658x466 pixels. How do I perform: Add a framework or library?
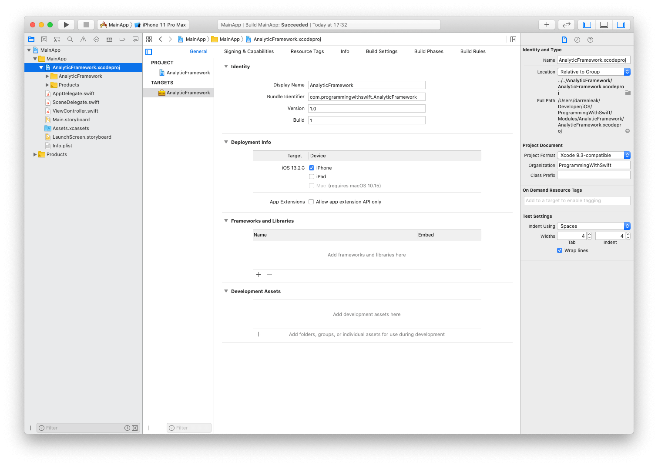[258, 274]
